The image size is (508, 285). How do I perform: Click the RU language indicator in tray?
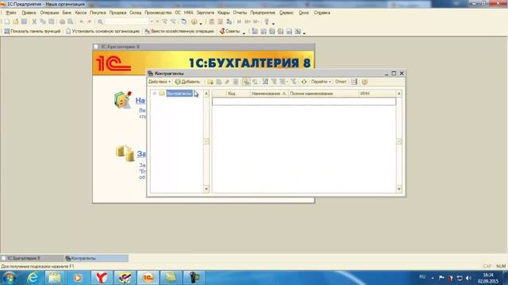coord(422,277)
